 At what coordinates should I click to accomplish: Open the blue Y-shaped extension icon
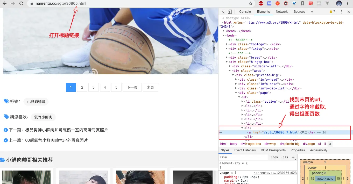pos(294,3)
